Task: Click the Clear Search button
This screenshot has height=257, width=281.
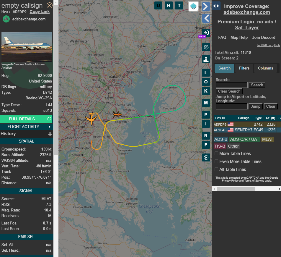Action: tap(229, 91)
